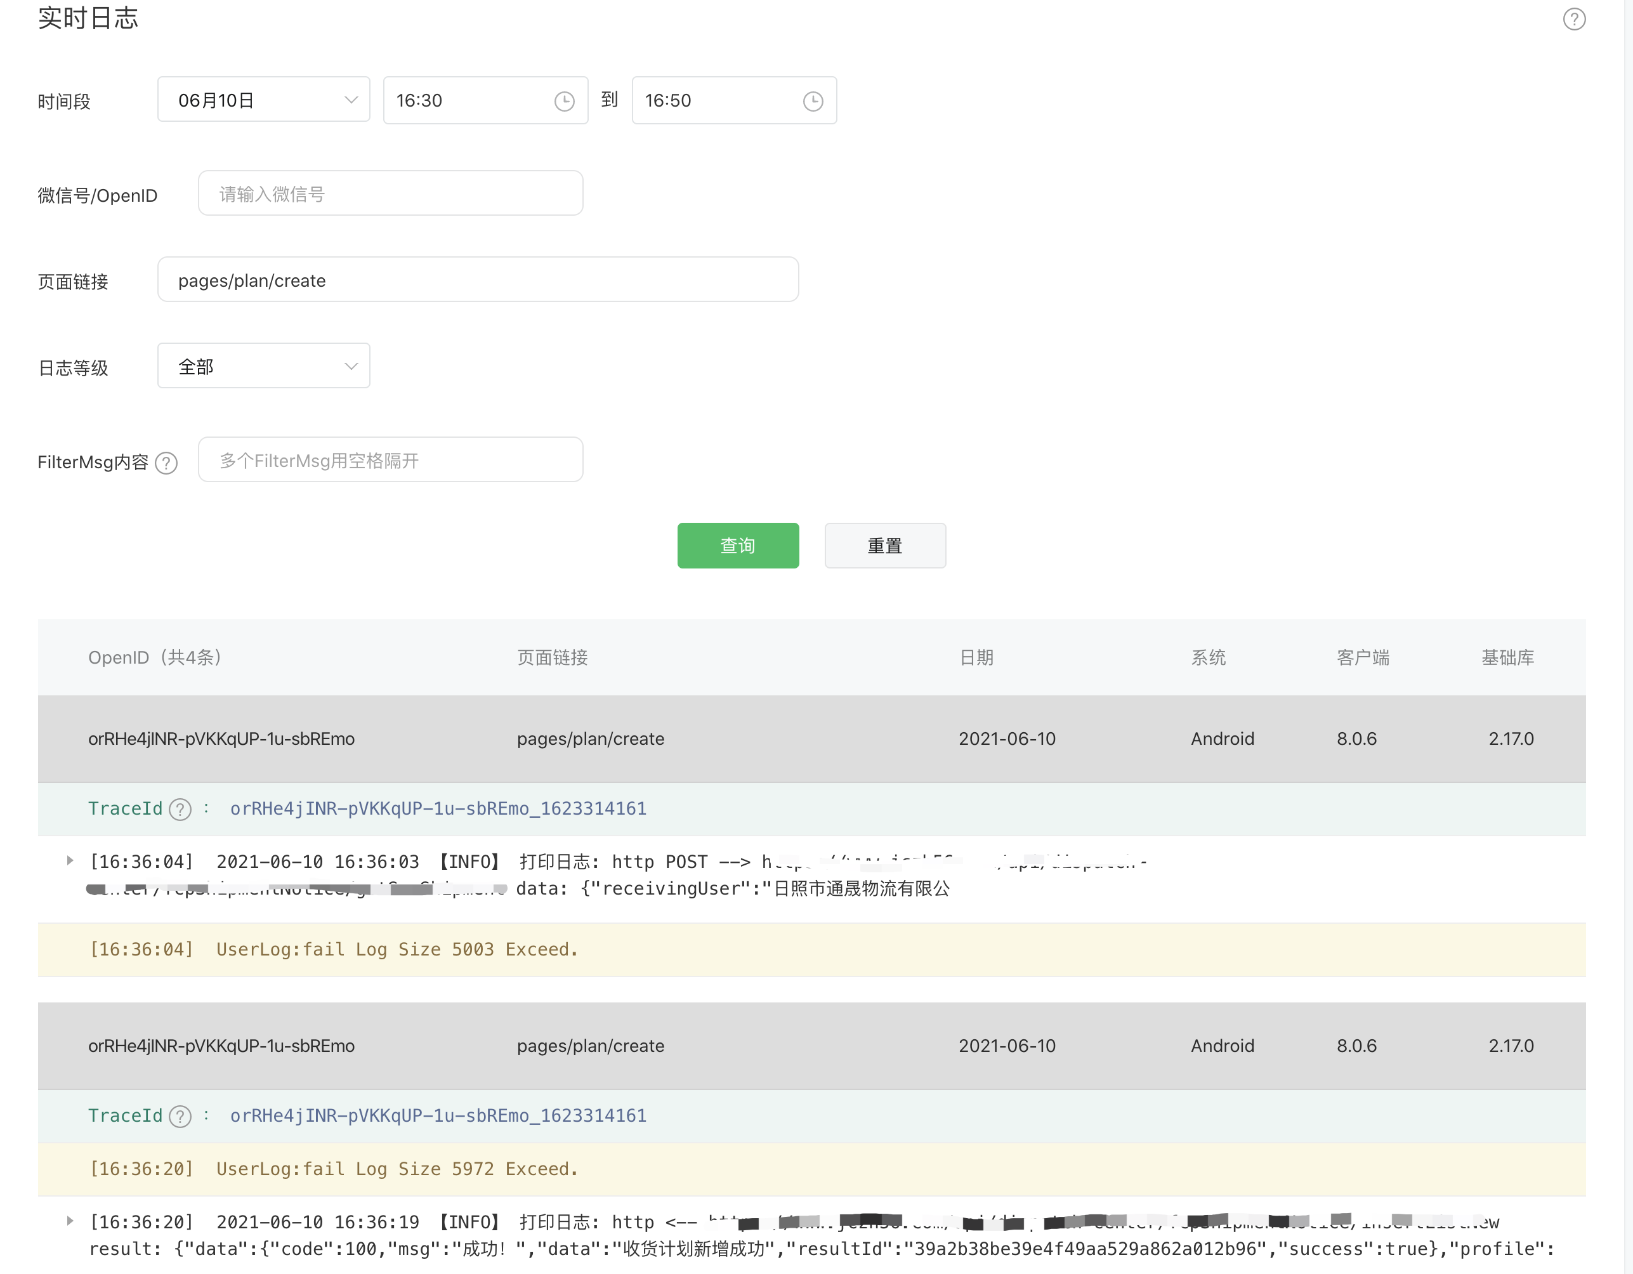1633x1274 pixels.
Task: Open the 06月10日 date dropdown
Action: click(263, 100)
